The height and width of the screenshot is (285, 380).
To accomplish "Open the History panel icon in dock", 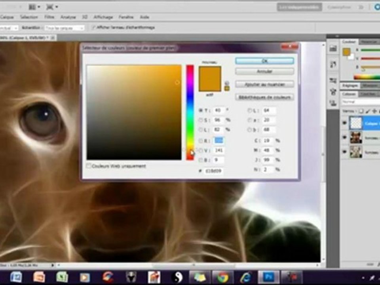I will (x=333, y=64).
